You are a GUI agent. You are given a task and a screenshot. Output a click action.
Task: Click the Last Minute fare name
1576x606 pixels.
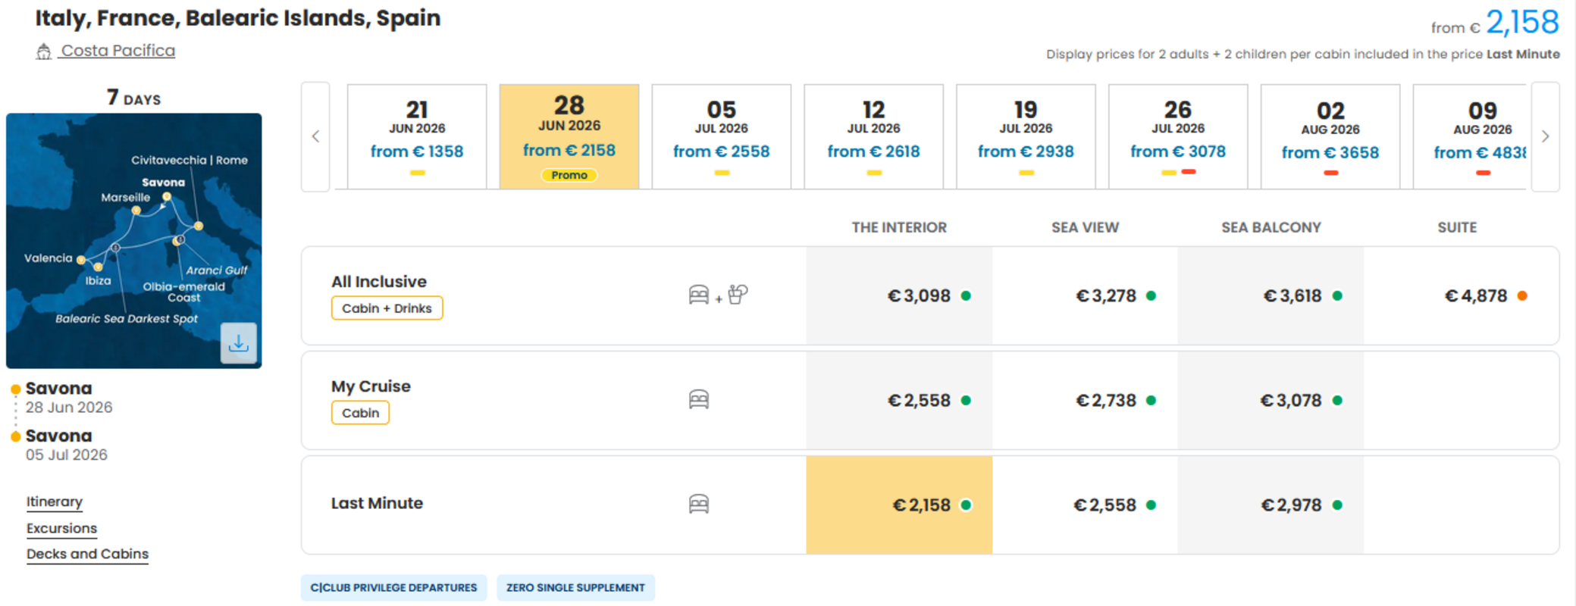pos(377,503)
